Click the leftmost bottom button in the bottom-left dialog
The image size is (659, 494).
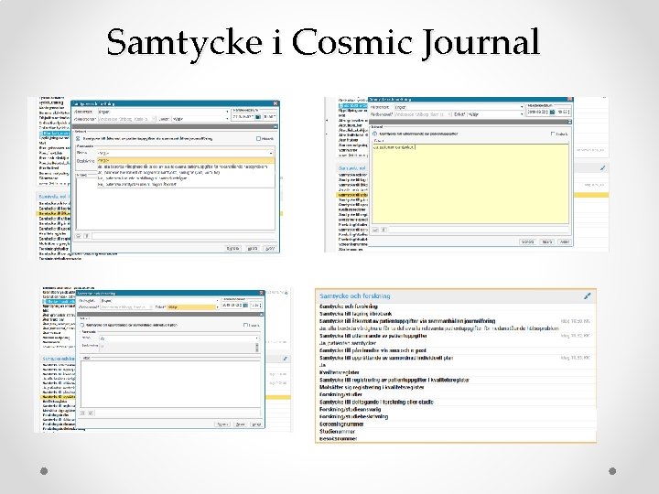pos(222,424)
